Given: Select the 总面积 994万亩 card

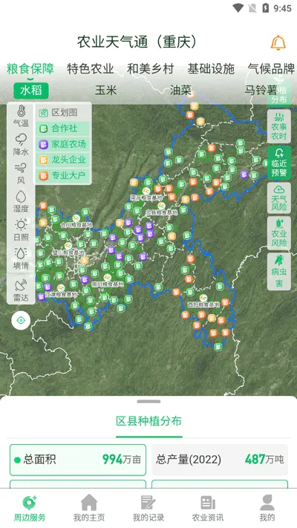Looking at the screenshot, I should 78,460.
